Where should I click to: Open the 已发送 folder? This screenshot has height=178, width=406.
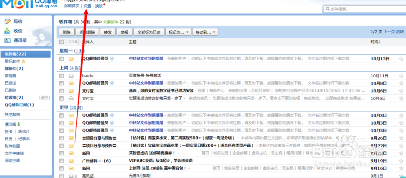point(11,83)
